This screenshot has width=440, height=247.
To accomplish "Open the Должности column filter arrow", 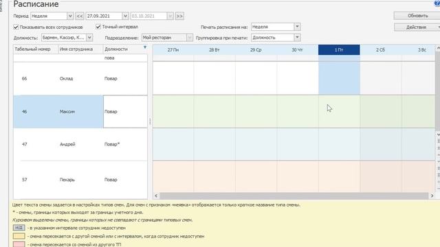I will [x=145, y=47].
